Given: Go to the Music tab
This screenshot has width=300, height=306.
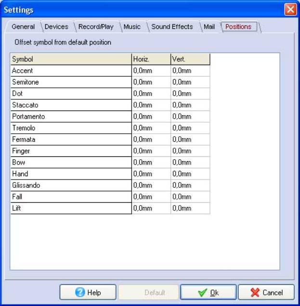Looking at the screenshot, I should 132,27.
